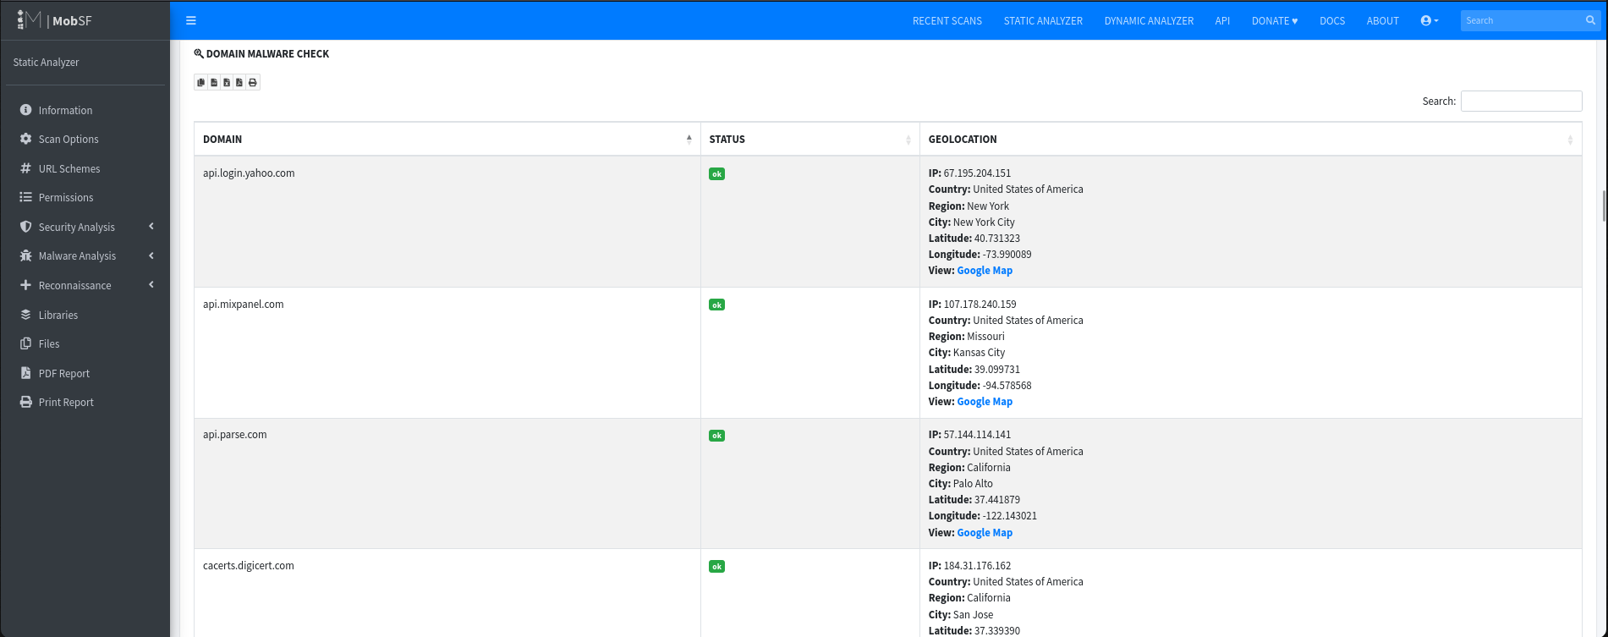Export domain table as PDF file
The image size is (1608, 637).
point(239,82)
